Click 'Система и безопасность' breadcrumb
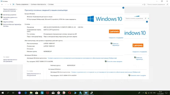 pos(38,4)
